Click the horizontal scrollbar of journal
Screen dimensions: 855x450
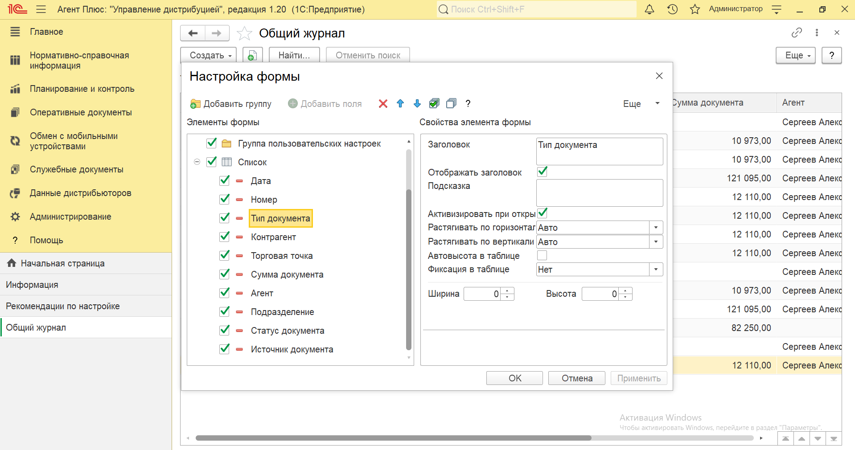click(393, 438)
